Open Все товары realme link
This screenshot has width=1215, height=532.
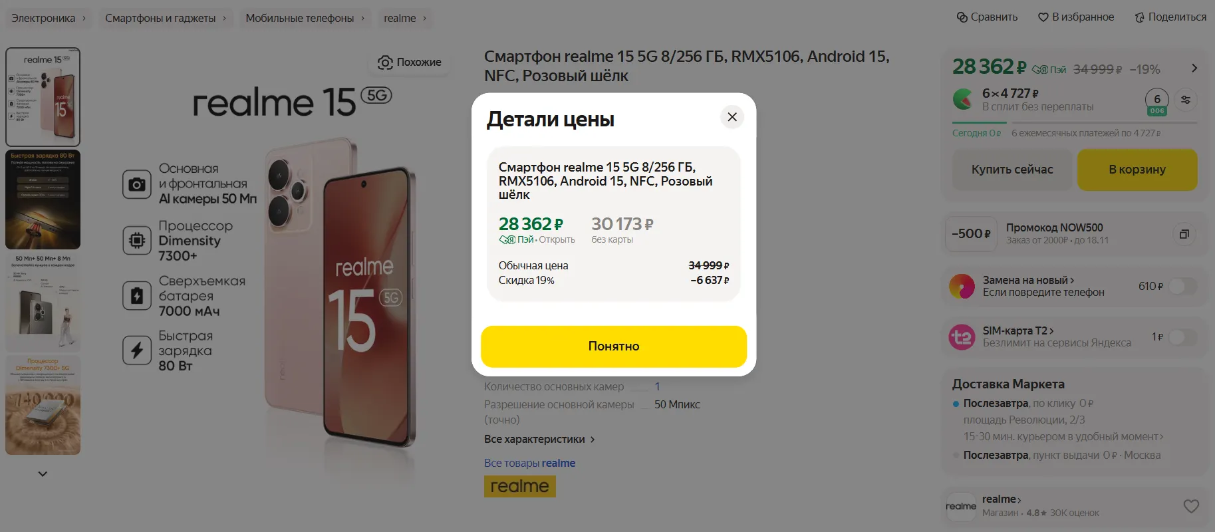(x=530, y=464)
